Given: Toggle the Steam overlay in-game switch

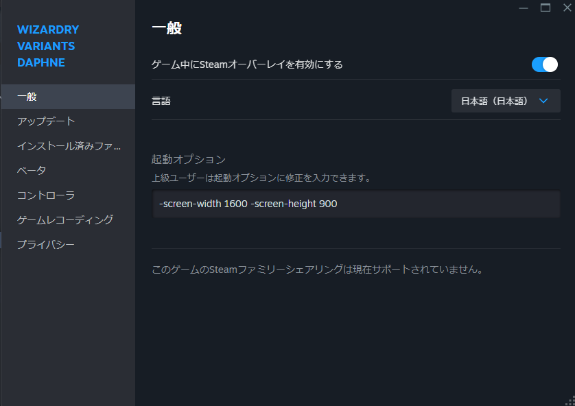Looking at the screenshot, I should click(545, 64).
